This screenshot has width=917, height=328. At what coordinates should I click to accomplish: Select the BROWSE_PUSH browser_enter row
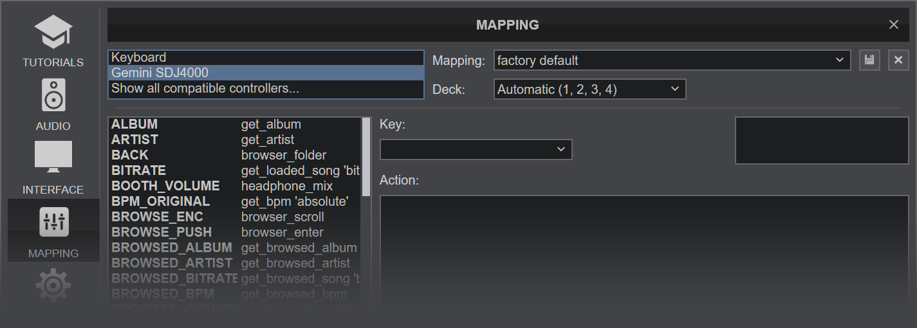(x=234, y=232)
